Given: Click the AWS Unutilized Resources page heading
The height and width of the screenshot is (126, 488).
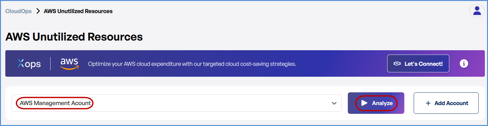Looking at the screenshot, I should coord(74,37).
